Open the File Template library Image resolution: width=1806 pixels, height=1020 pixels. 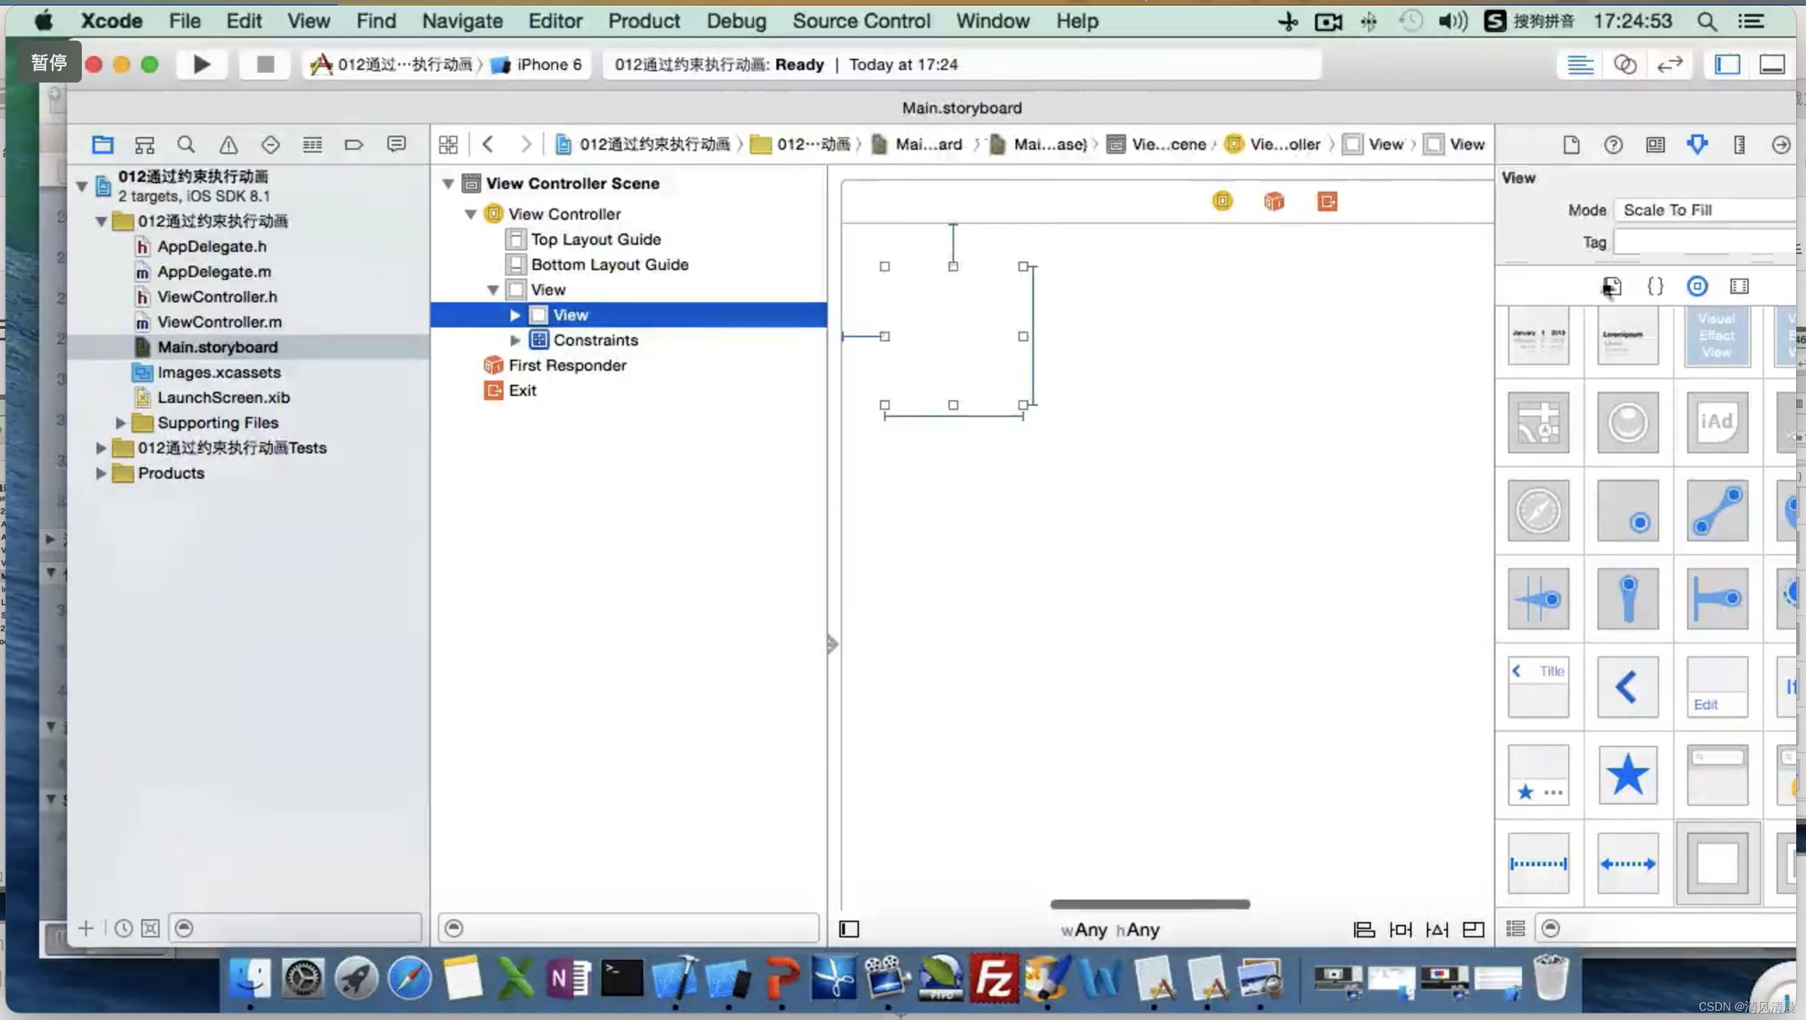point(1612,286)
